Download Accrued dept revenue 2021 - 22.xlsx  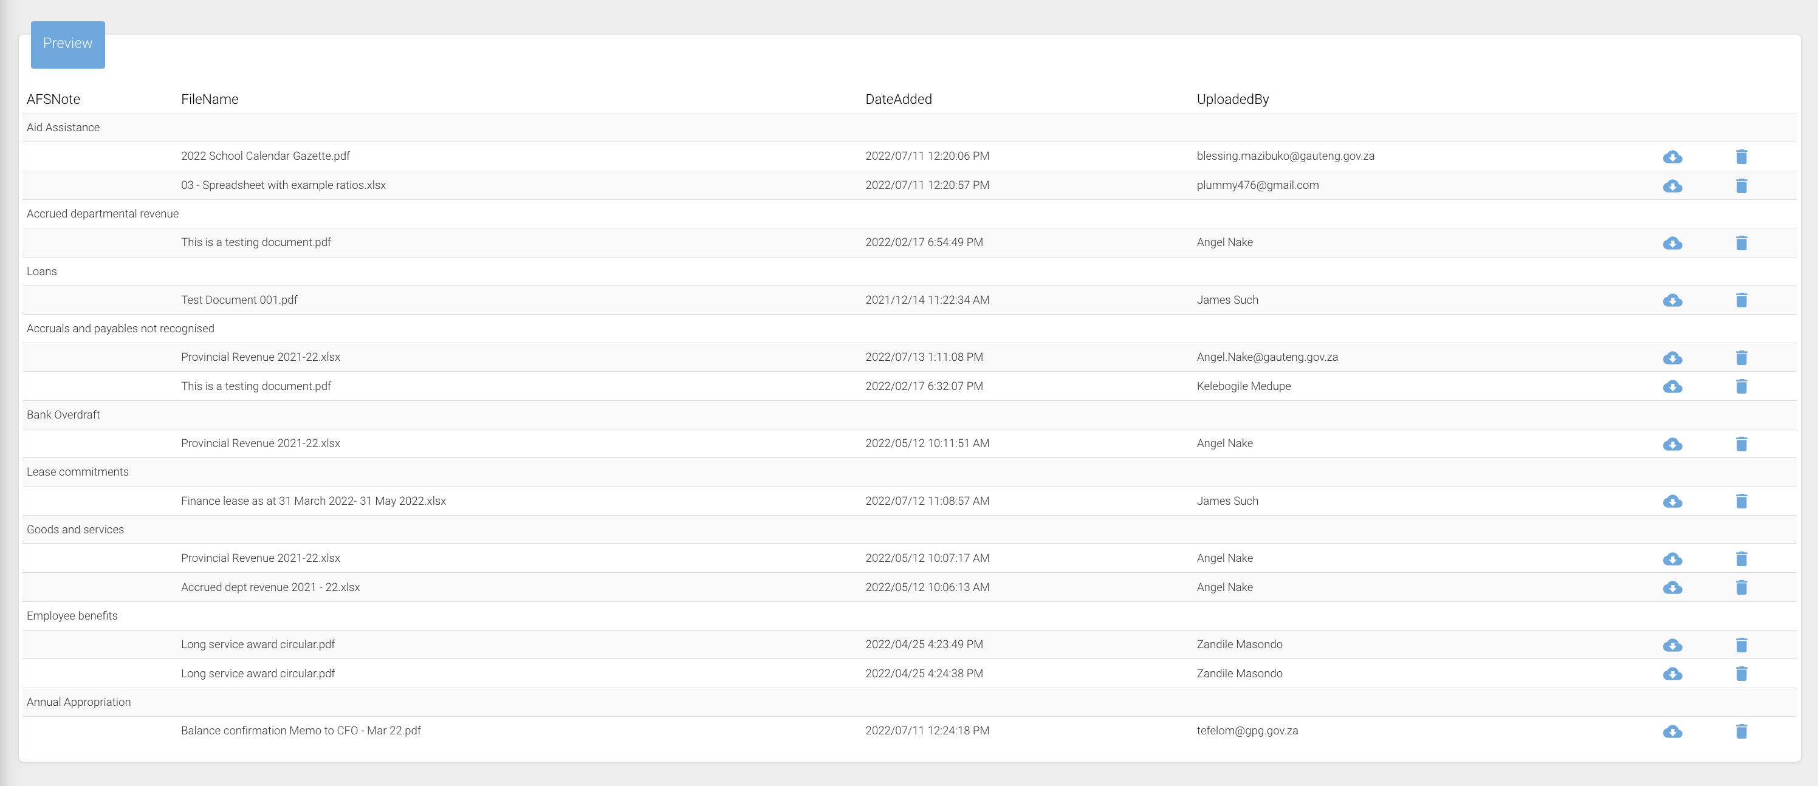coord(1672,588)
